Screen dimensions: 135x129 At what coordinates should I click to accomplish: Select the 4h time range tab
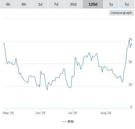click(x=8, y=4)
